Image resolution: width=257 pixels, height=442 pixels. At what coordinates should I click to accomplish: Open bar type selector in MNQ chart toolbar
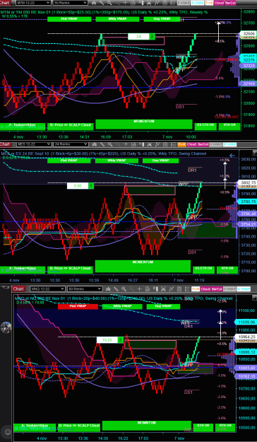tap(108, 289)
